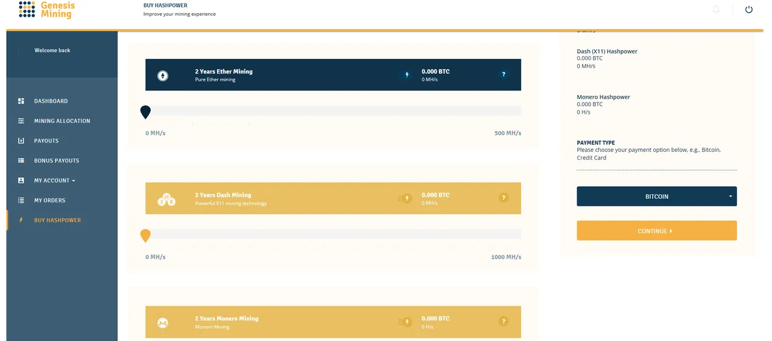
Task: Click the Monero Hashpower summary heading
Action: [603, 97]
